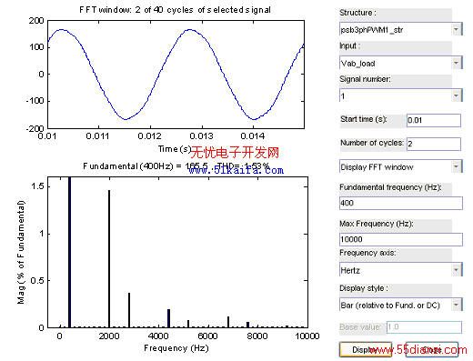Click the harmonic bar near 2800 Hz
The height and width of the screenshot is (361, 473).
pos(129,310)
